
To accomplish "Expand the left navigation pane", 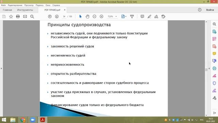I will (x=1, y=68).
